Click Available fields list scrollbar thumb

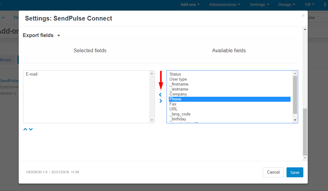295,95
